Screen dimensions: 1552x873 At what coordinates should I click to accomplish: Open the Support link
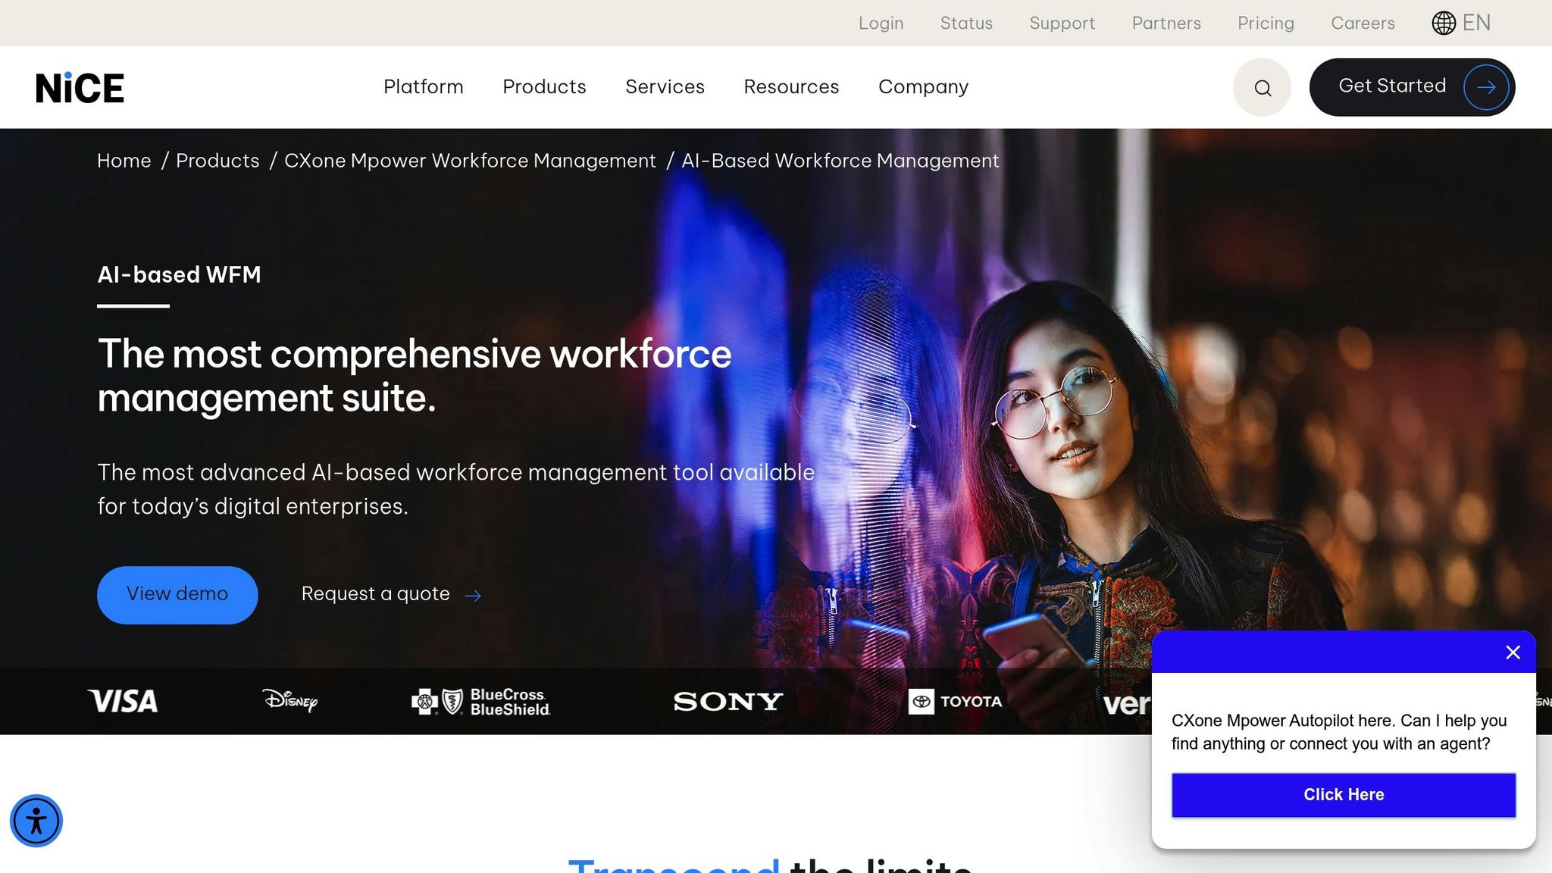click(x=1062, y=23)
